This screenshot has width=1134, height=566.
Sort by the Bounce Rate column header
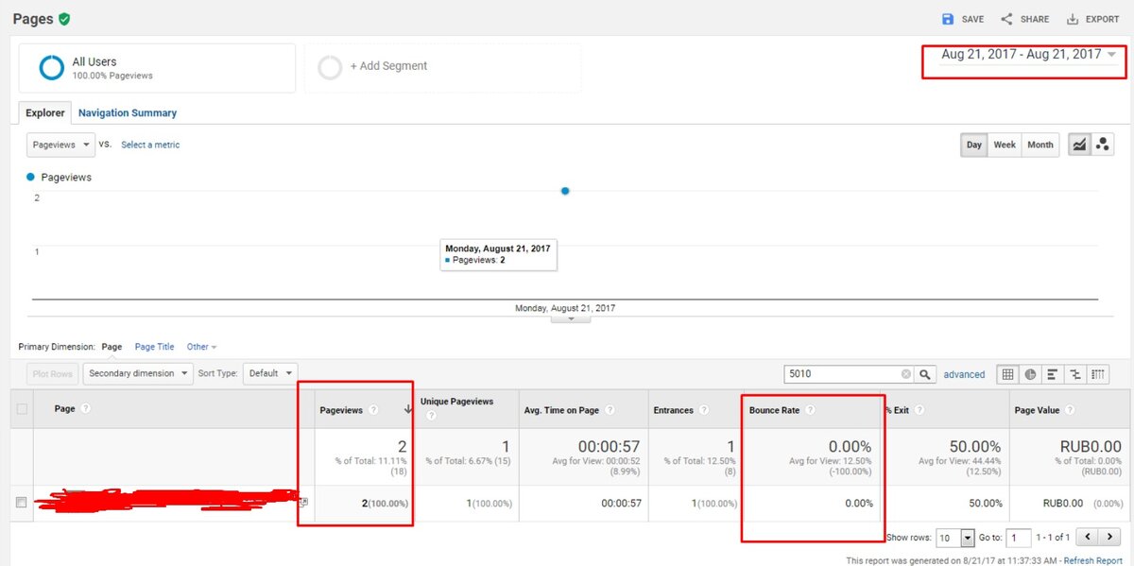(x=774, y=410)
